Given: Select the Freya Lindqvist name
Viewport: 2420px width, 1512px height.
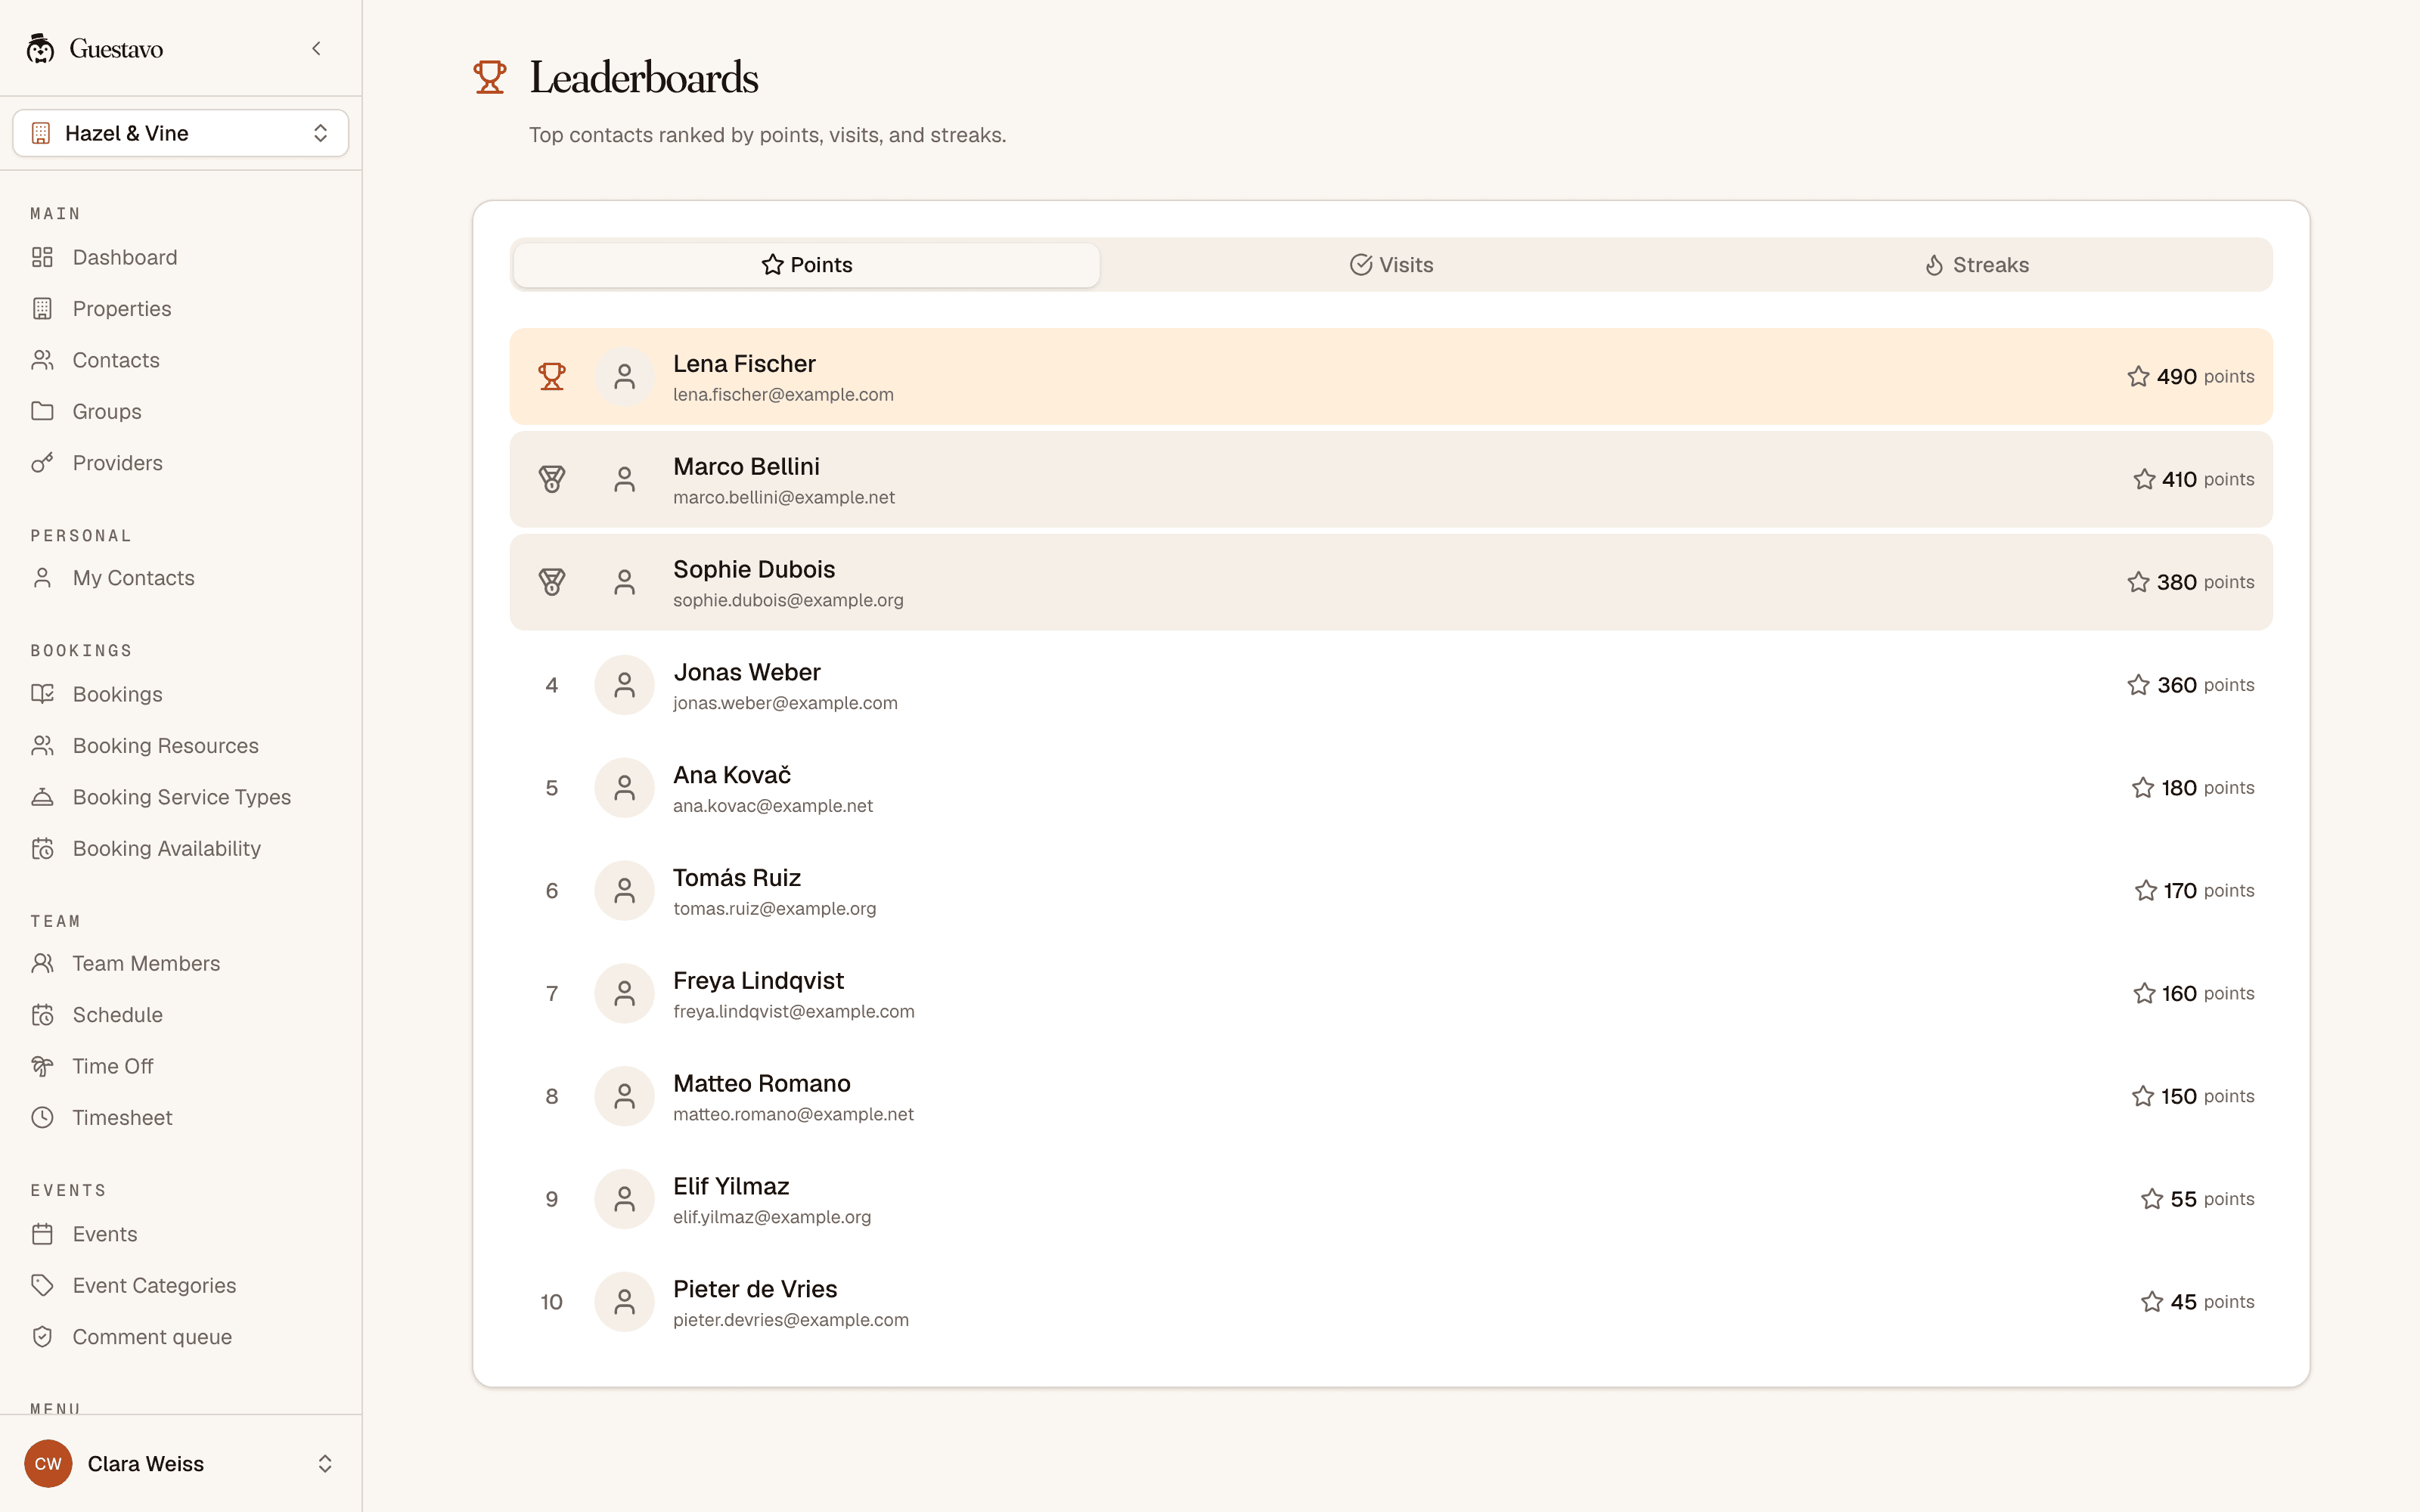Looking at the screenshot, I should (758, 980).
